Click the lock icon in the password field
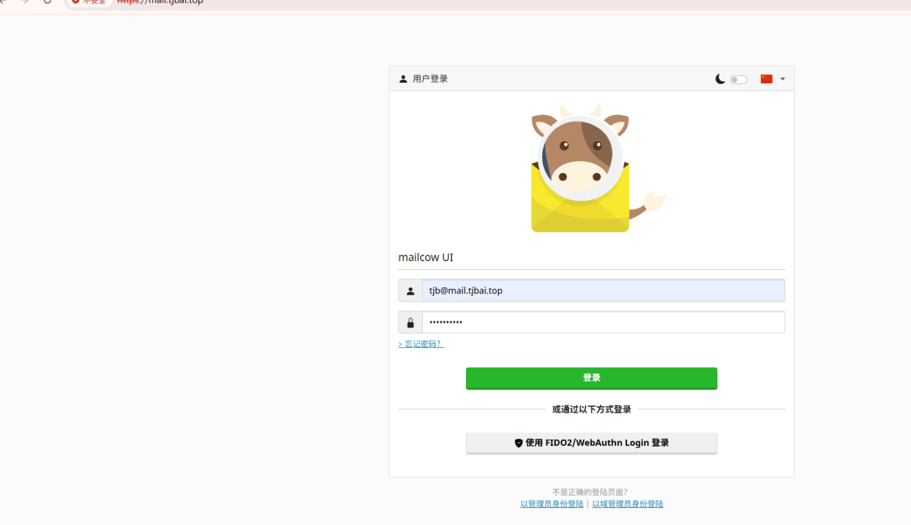The image size is (911, 525). click(x=410, y=322)
